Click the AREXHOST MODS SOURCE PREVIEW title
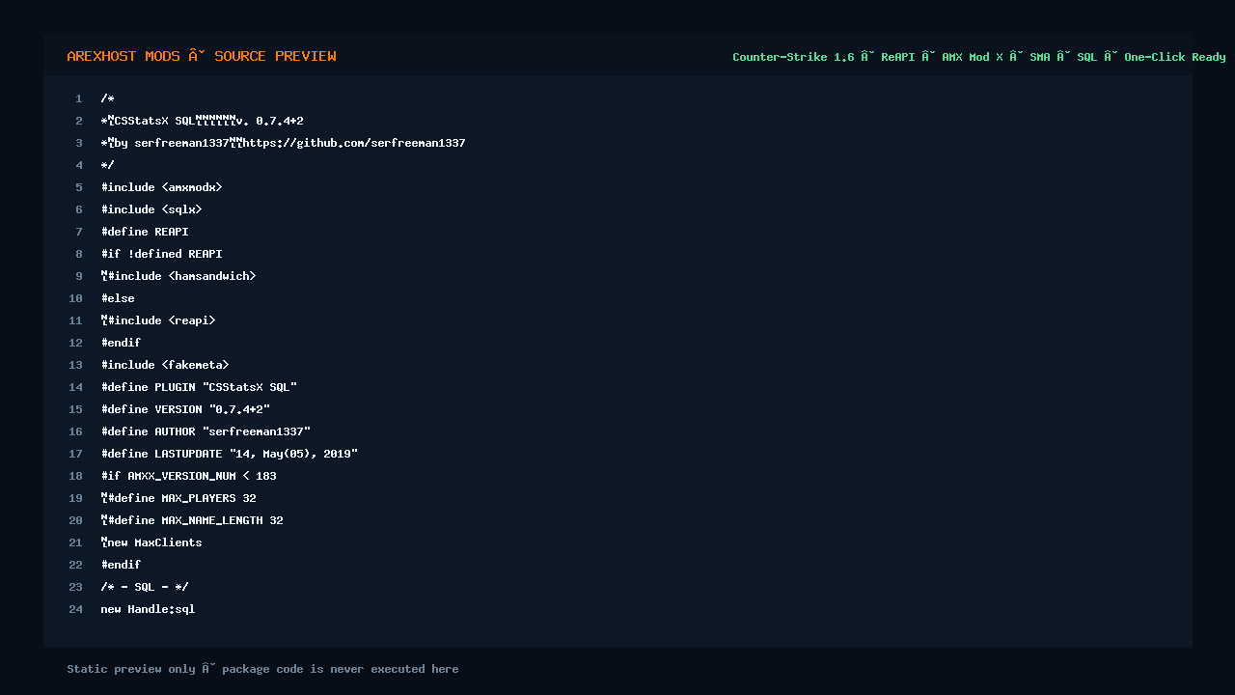This screenshot has height=695, width=1235. [202, 56]
